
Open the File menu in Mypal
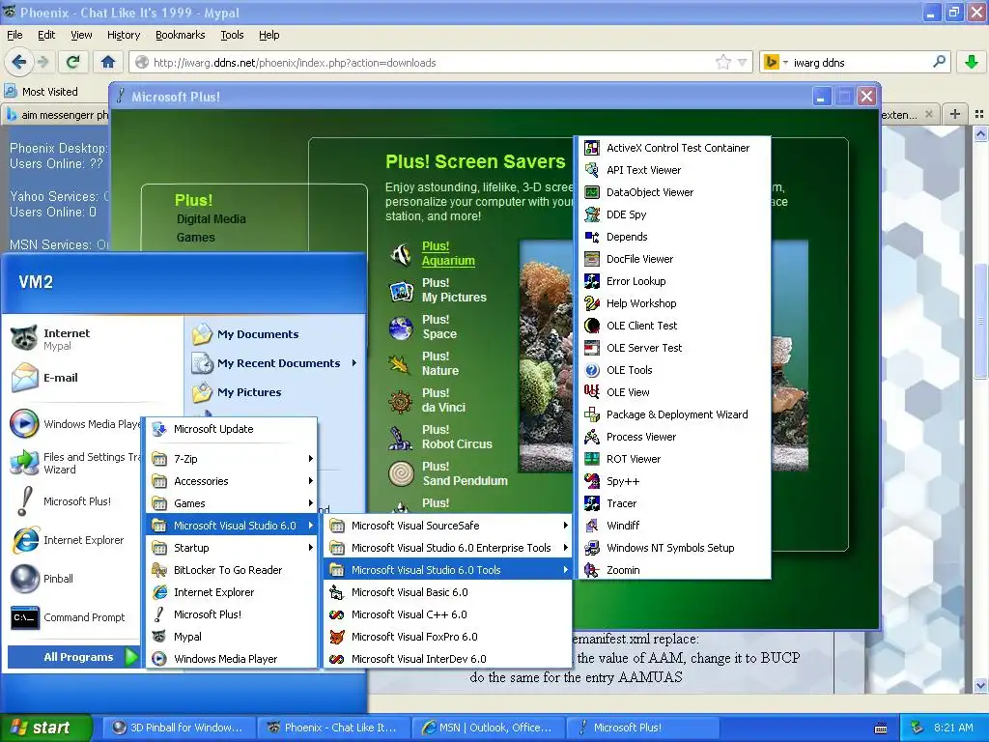point(14,35)
